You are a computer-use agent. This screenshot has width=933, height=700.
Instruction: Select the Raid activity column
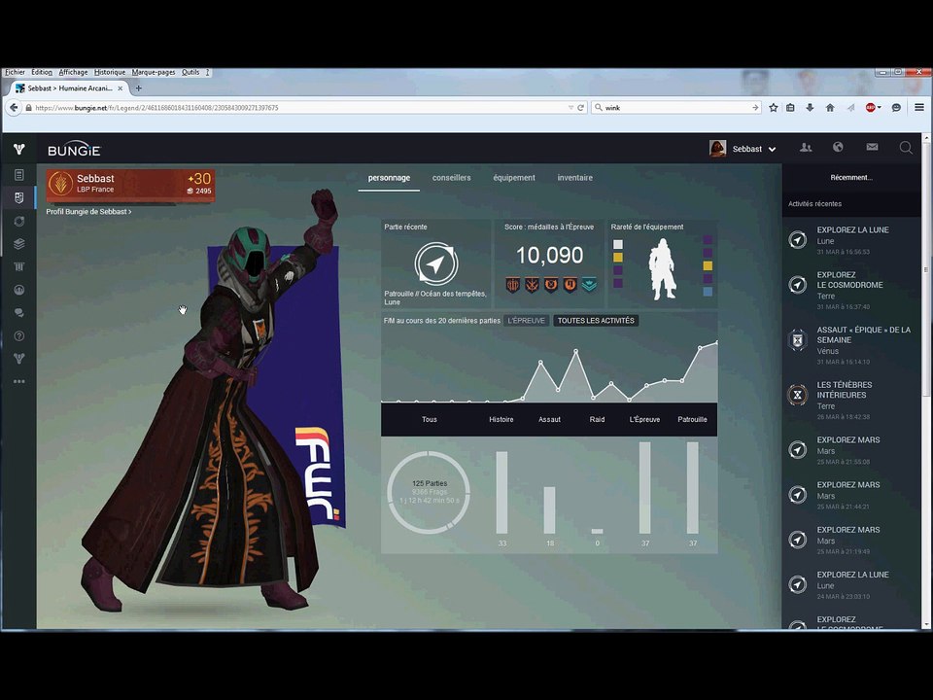[x=597, y=419]
